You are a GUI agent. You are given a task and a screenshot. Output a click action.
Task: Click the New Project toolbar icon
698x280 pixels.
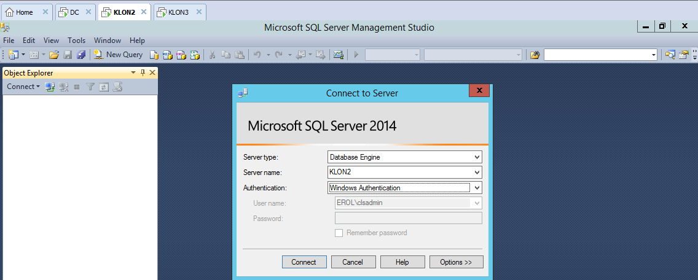tap(14, 55)
